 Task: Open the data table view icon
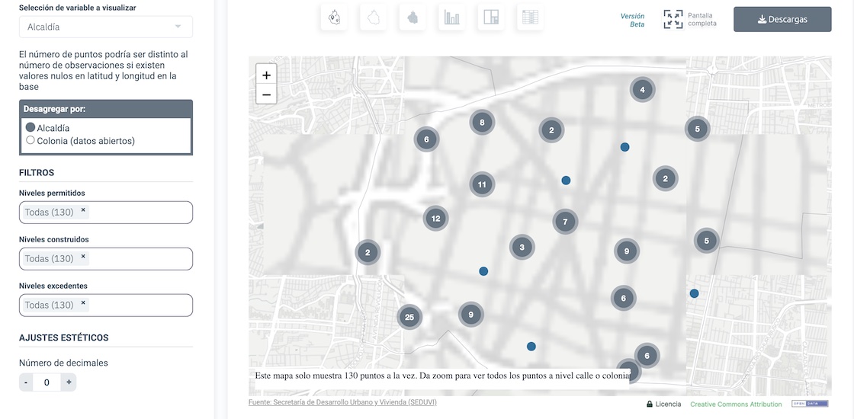click(530, 18)
